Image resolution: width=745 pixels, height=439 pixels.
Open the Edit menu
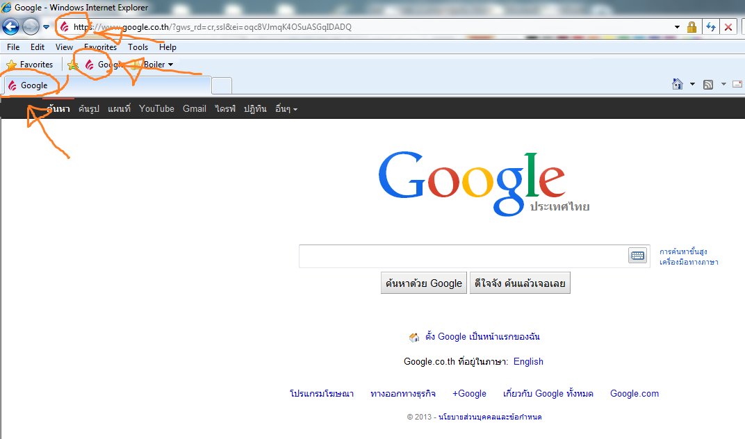pos(38,47)
